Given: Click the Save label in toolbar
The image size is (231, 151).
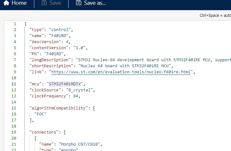Looking at the screenshot, I should (55, 3).
